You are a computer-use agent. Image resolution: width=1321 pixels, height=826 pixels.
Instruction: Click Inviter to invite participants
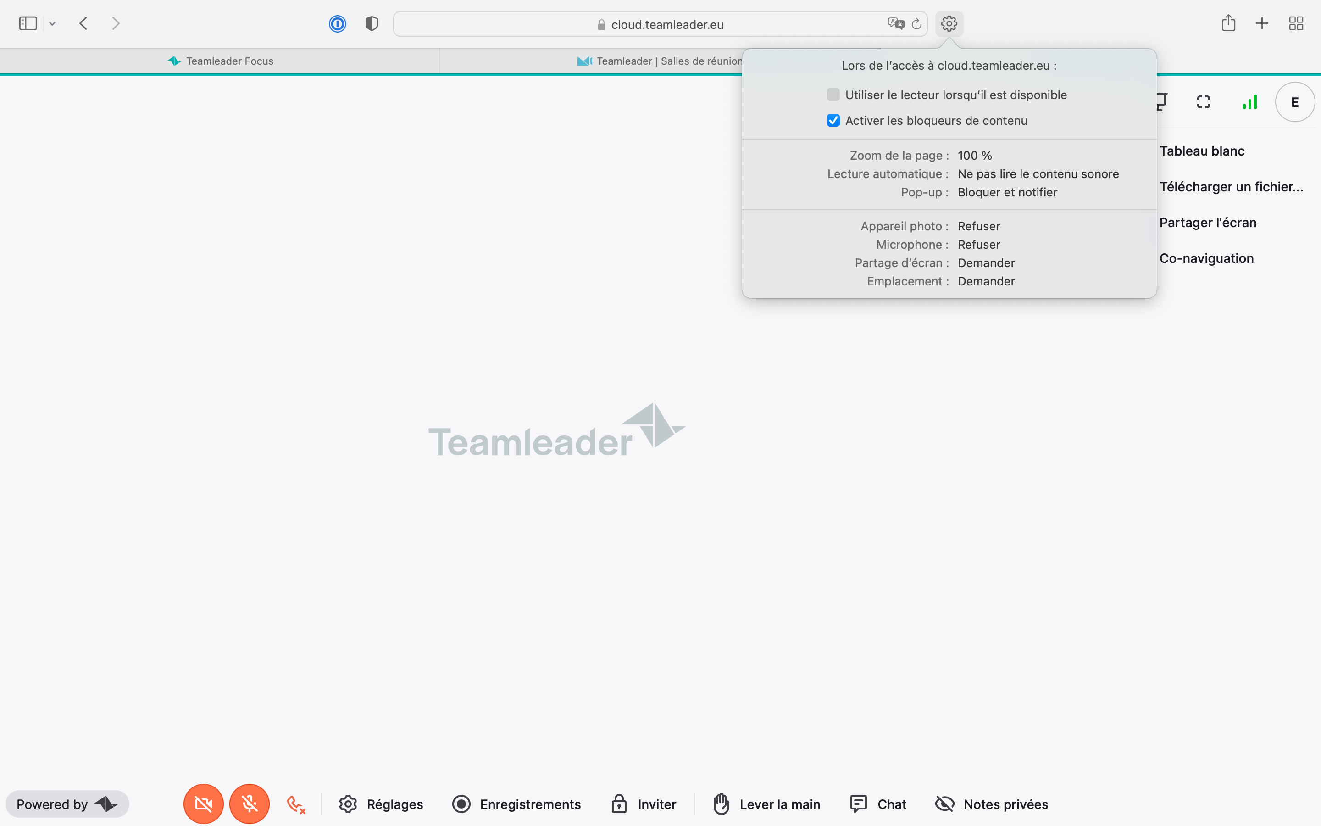point(644,804)
